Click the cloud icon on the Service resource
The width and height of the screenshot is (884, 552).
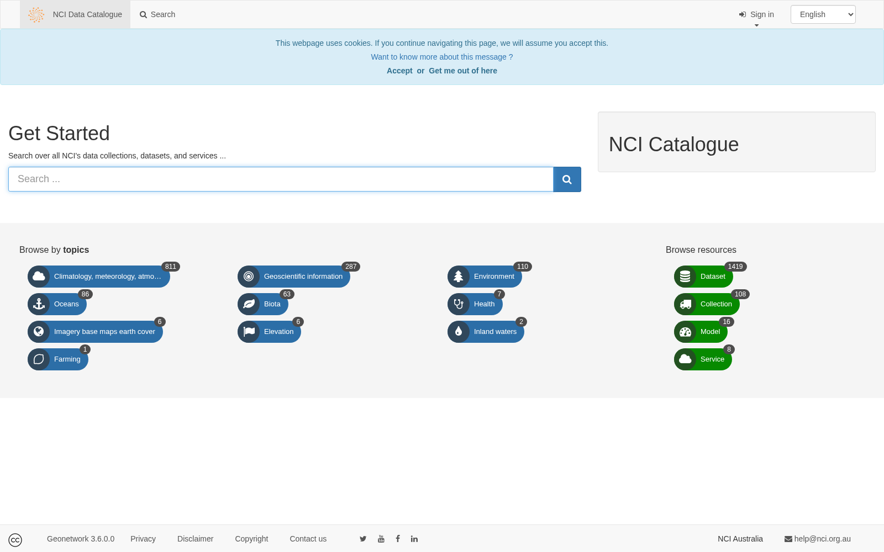(685, 359)
